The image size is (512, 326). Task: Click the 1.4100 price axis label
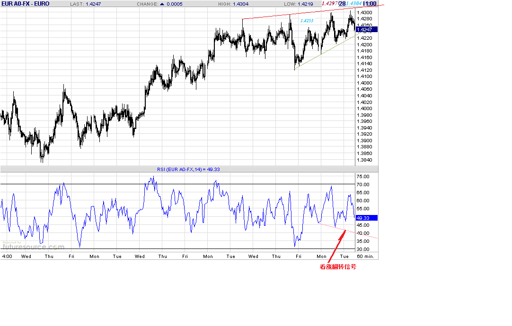click(364, 76)
